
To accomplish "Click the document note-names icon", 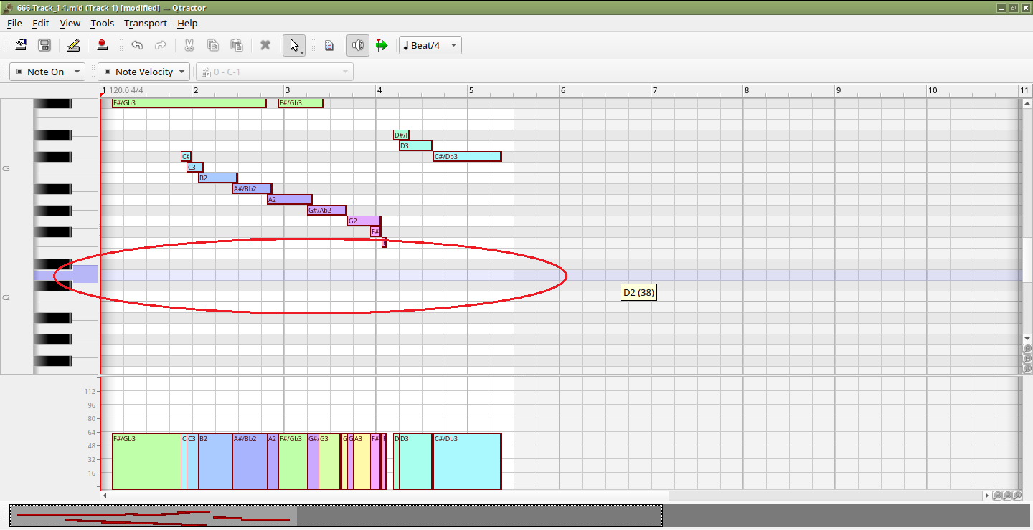I will [x=329, y=45].
